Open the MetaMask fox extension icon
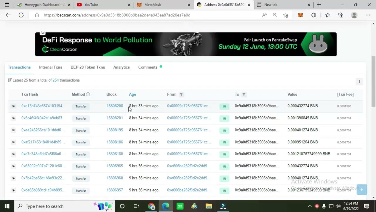This screenshot has width=376, height=212. (301, 15)
